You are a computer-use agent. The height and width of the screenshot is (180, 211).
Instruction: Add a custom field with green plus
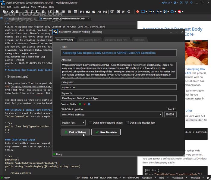(80, 104)
